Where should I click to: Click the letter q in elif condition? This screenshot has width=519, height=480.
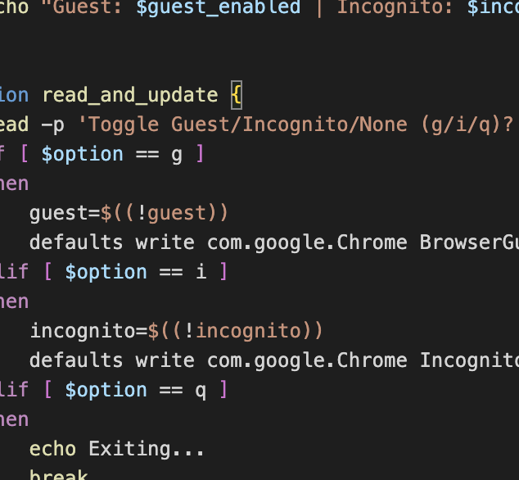201,391
